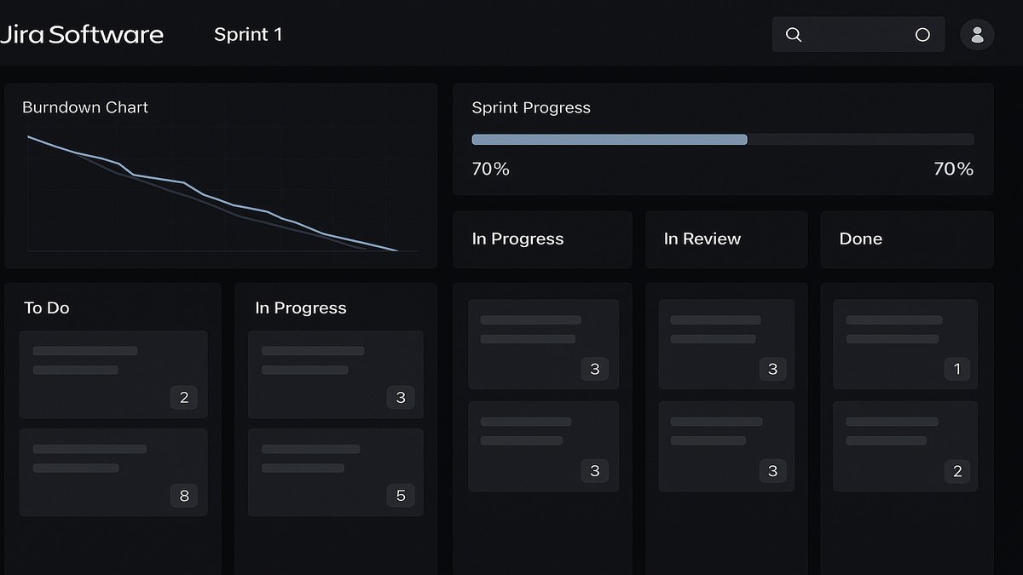
Task: Click the 5 story points badge
Action: coord(401,496)
